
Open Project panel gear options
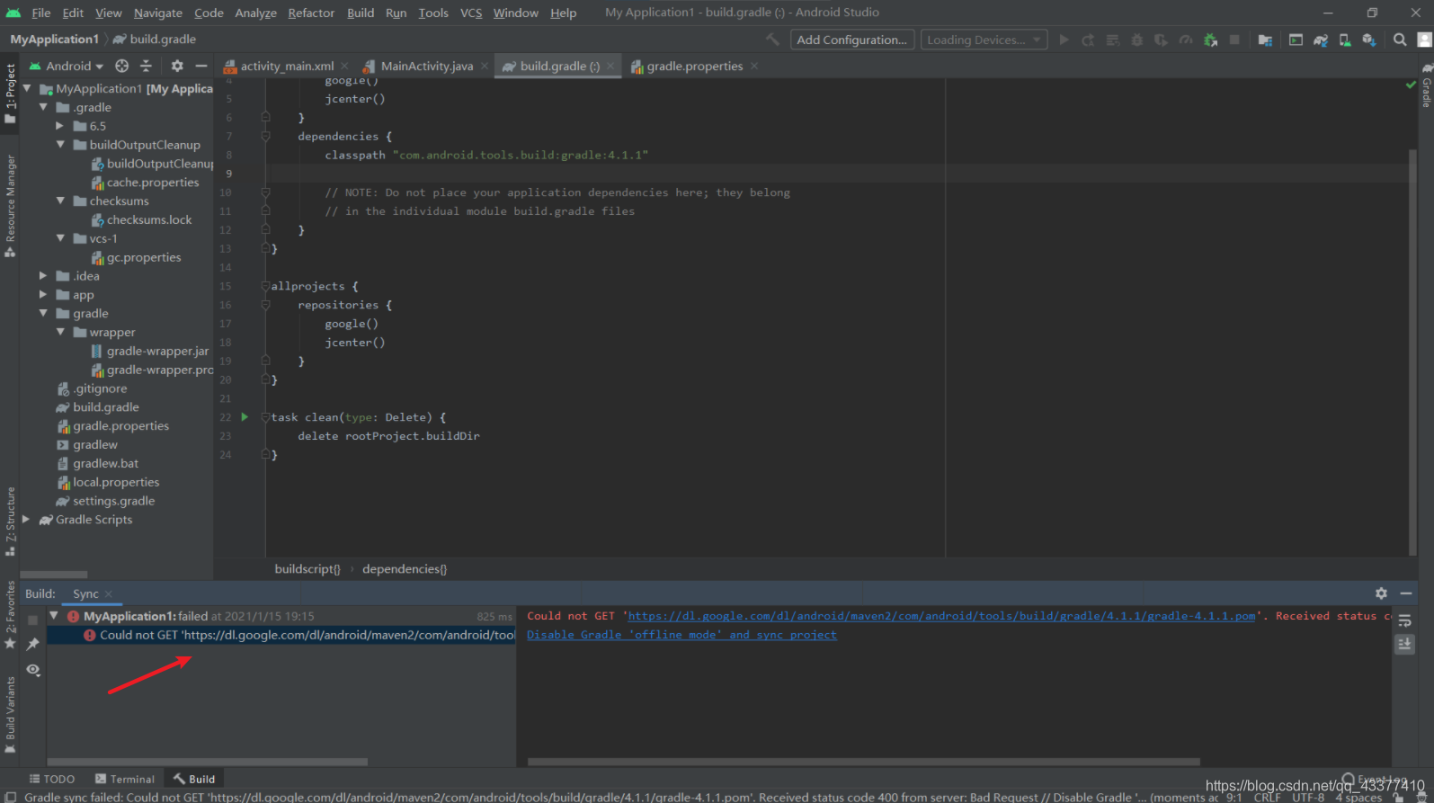[x=177, y=66]
